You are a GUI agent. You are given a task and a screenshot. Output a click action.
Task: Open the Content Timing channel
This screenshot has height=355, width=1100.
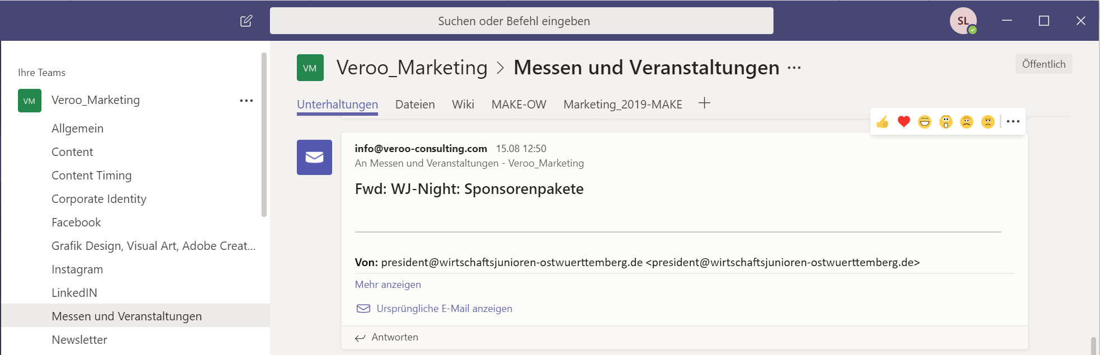click(x=91, y=176)
